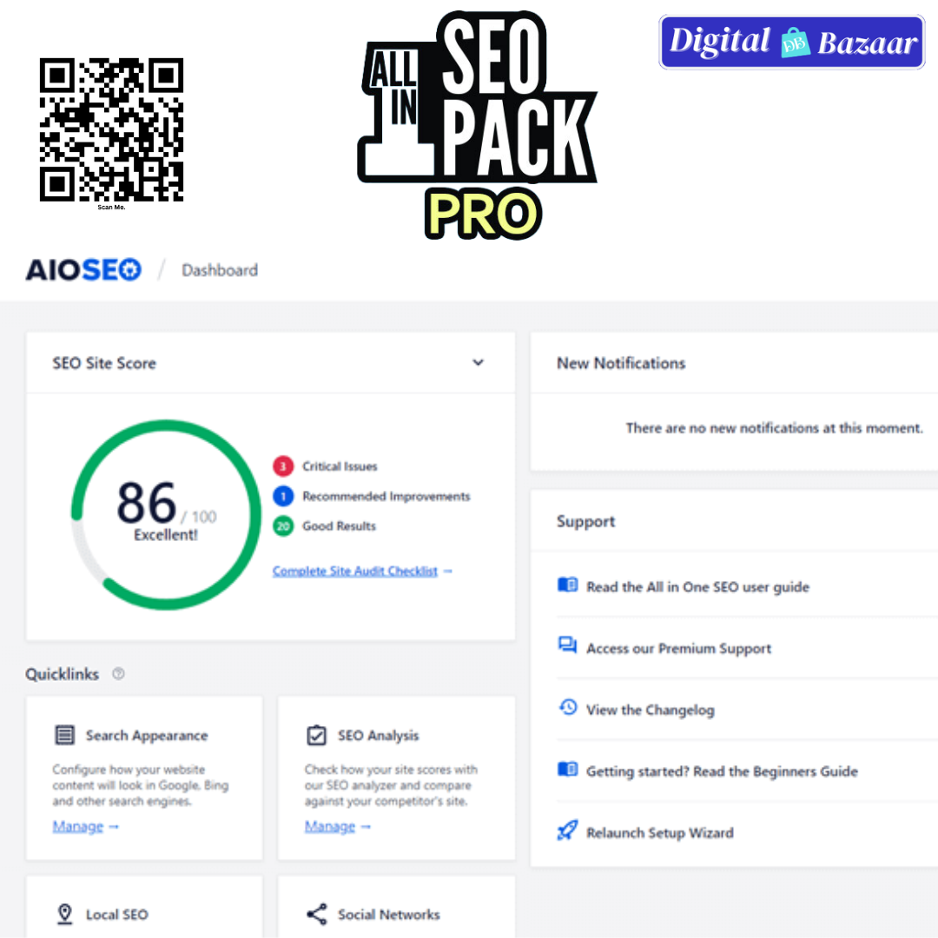Select the Dashboard breadcrumb item
Screen dimensions: 938x938
coord(220,270)
